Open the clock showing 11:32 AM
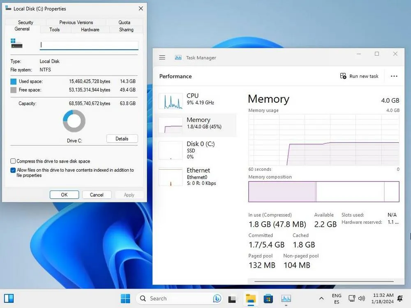 click(x=383, y=298)
